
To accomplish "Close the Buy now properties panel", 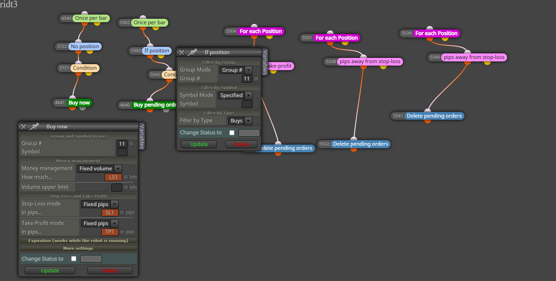I will pos(24,127).
